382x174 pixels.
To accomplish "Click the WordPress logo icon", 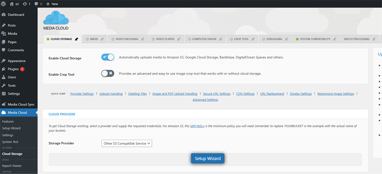I will 3,4.
